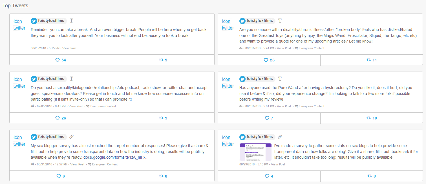Click shuffle icon before 09/05/2018 date

pyautogui.click(x=32, y=106)
